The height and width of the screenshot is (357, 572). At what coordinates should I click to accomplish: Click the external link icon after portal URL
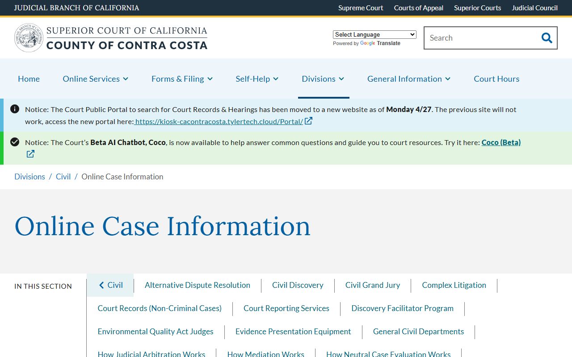(x=308, y=121)
